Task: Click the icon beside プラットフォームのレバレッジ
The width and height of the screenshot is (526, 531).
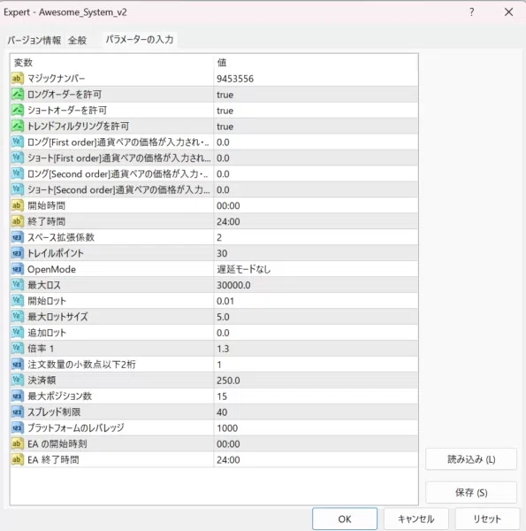Action: pos(18,427)
